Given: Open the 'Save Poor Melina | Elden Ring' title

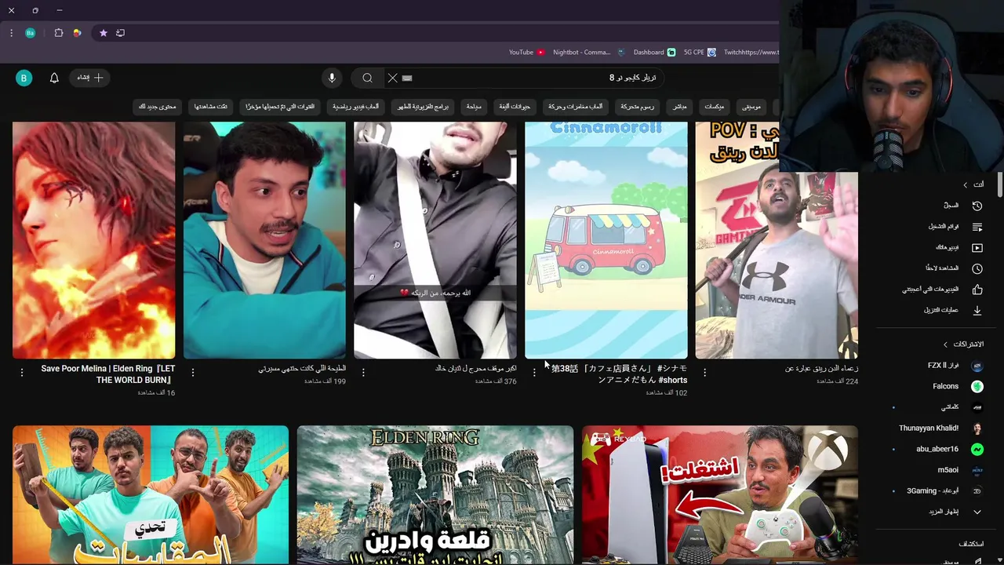Looking at the screenshot, I should coord(107,374).
